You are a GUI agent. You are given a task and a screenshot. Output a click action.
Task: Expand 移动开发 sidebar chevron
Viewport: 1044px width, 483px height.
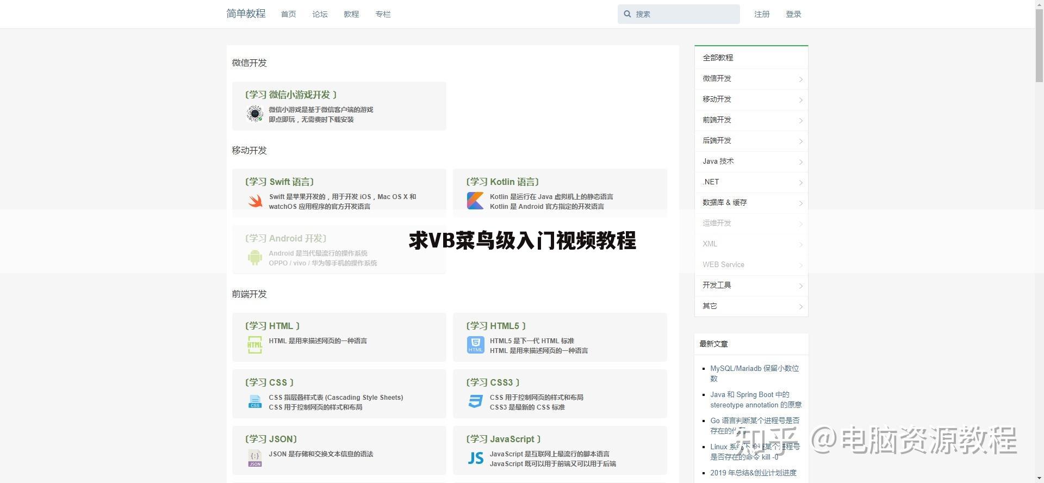[x=800, y=100]
